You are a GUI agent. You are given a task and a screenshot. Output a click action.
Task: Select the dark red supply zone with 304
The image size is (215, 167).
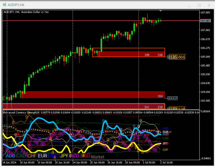click(93, 95)
